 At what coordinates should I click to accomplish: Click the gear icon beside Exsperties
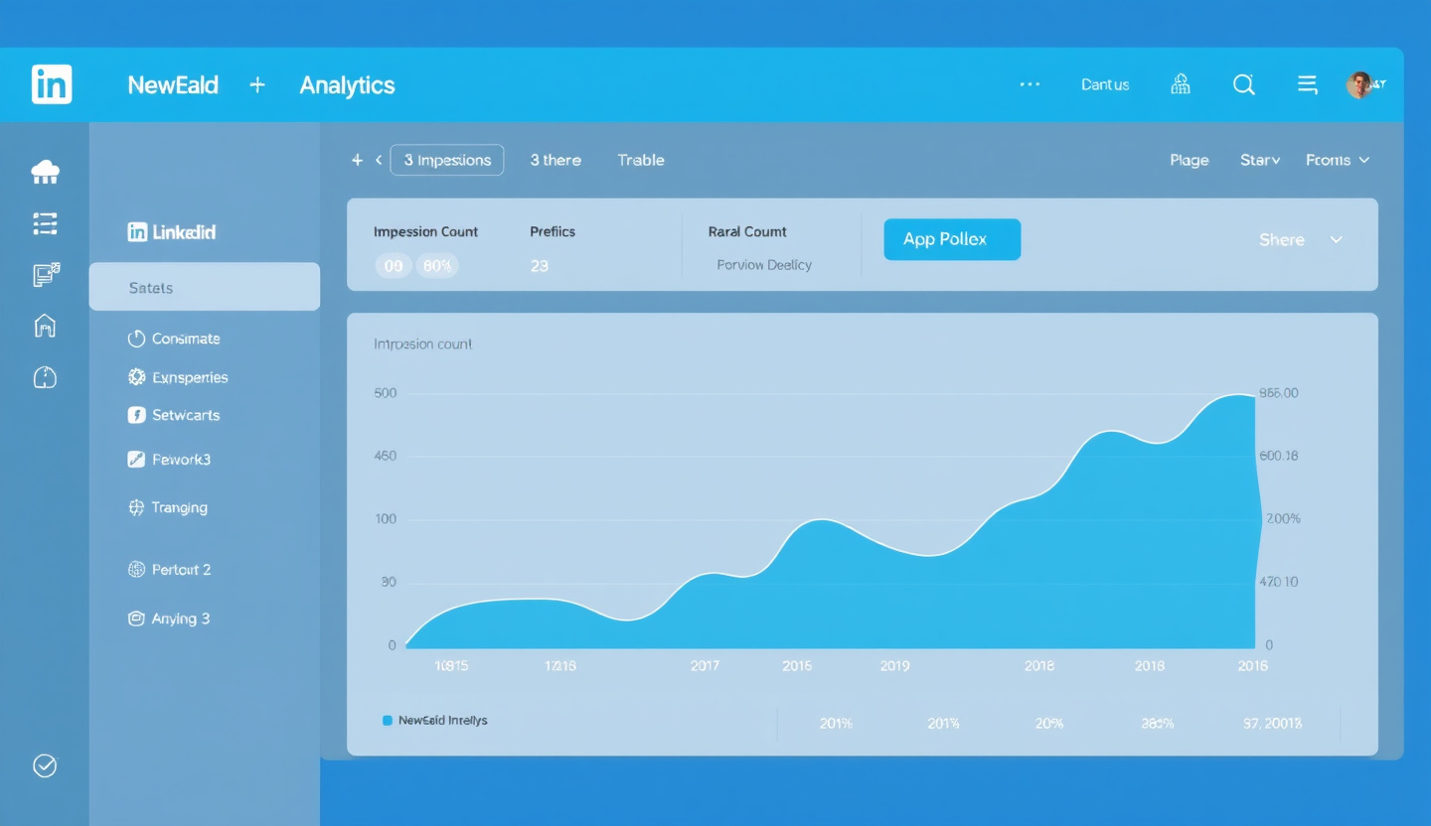(135, 377)
